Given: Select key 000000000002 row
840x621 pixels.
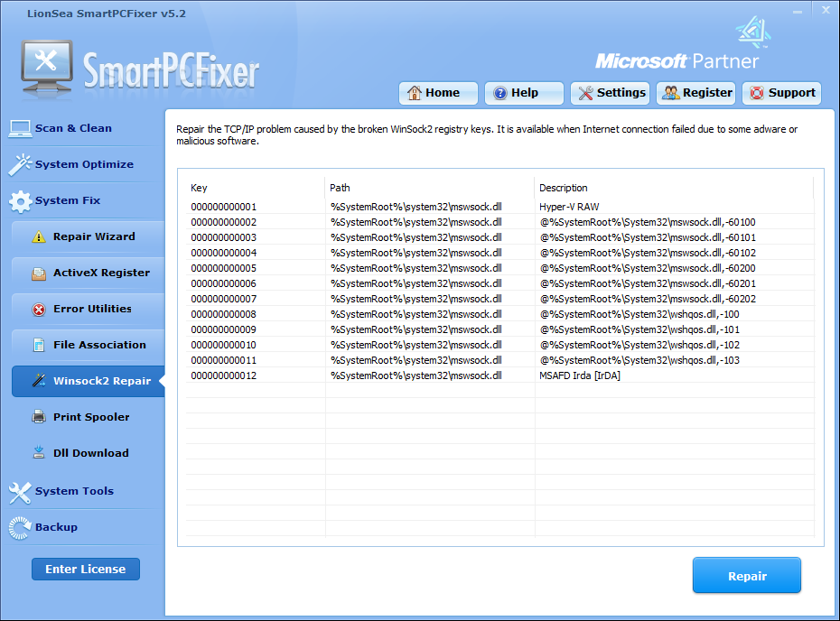Looking at the screenshot, I should point(499,222).
